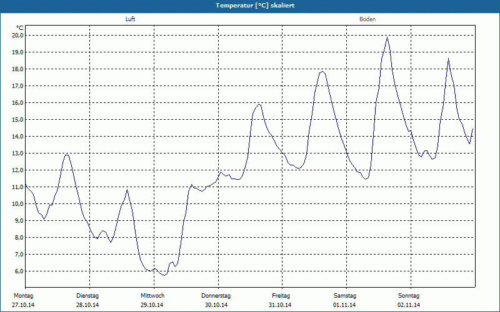Click the date 29.10.14
The width and height of the screenshot is (500, 312).
(152, 305)
